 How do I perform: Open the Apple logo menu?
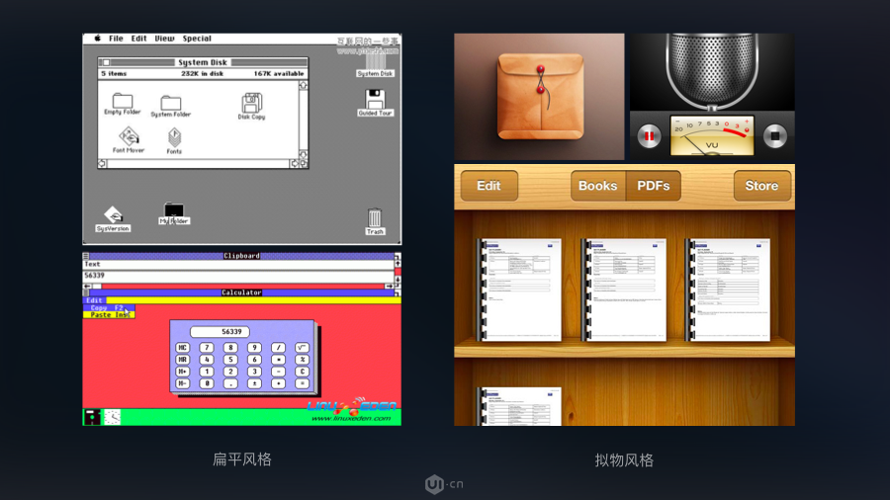(98, 39)
